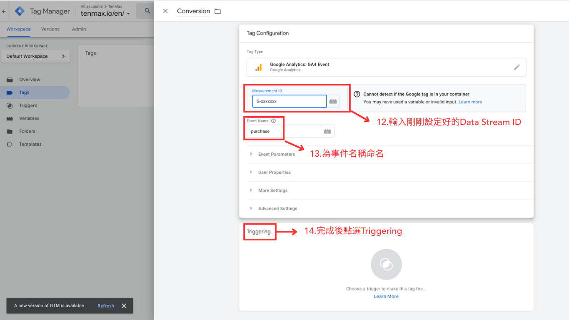Open the Triggers sidebar item
The height and width of the screenshot is (320, 569).
click(x=28, y=105)
